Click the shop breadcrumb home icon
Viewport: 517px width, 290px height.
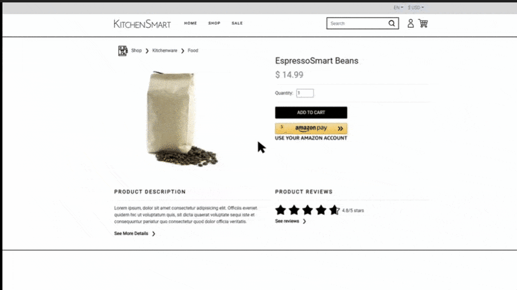point(123,51)
